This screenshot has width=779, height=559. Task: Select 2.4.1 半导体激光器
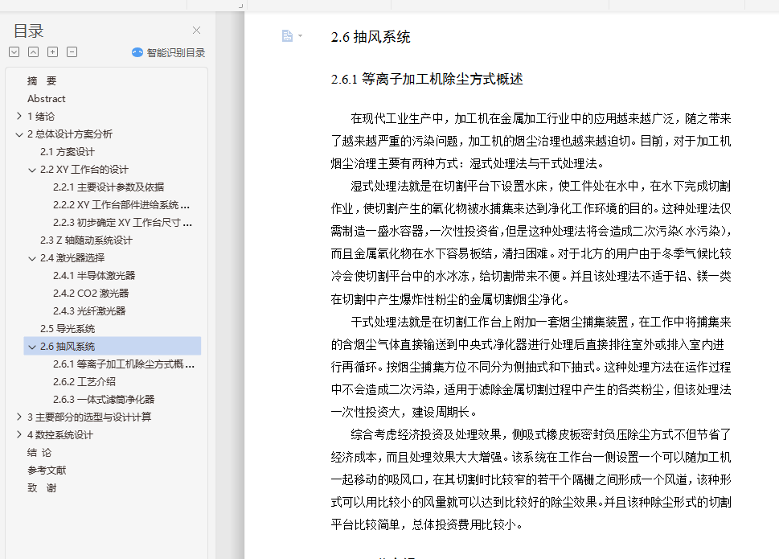pos(94,275)
